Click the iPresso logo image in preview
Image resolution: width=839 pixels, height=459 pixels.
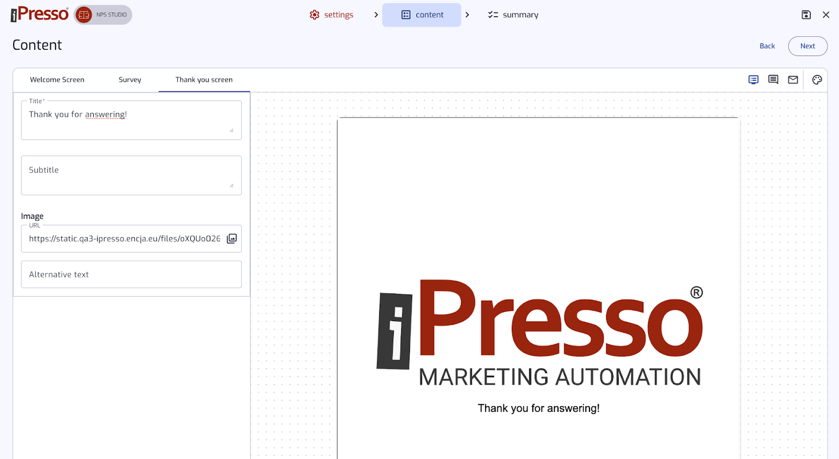[x=540, y=333]
